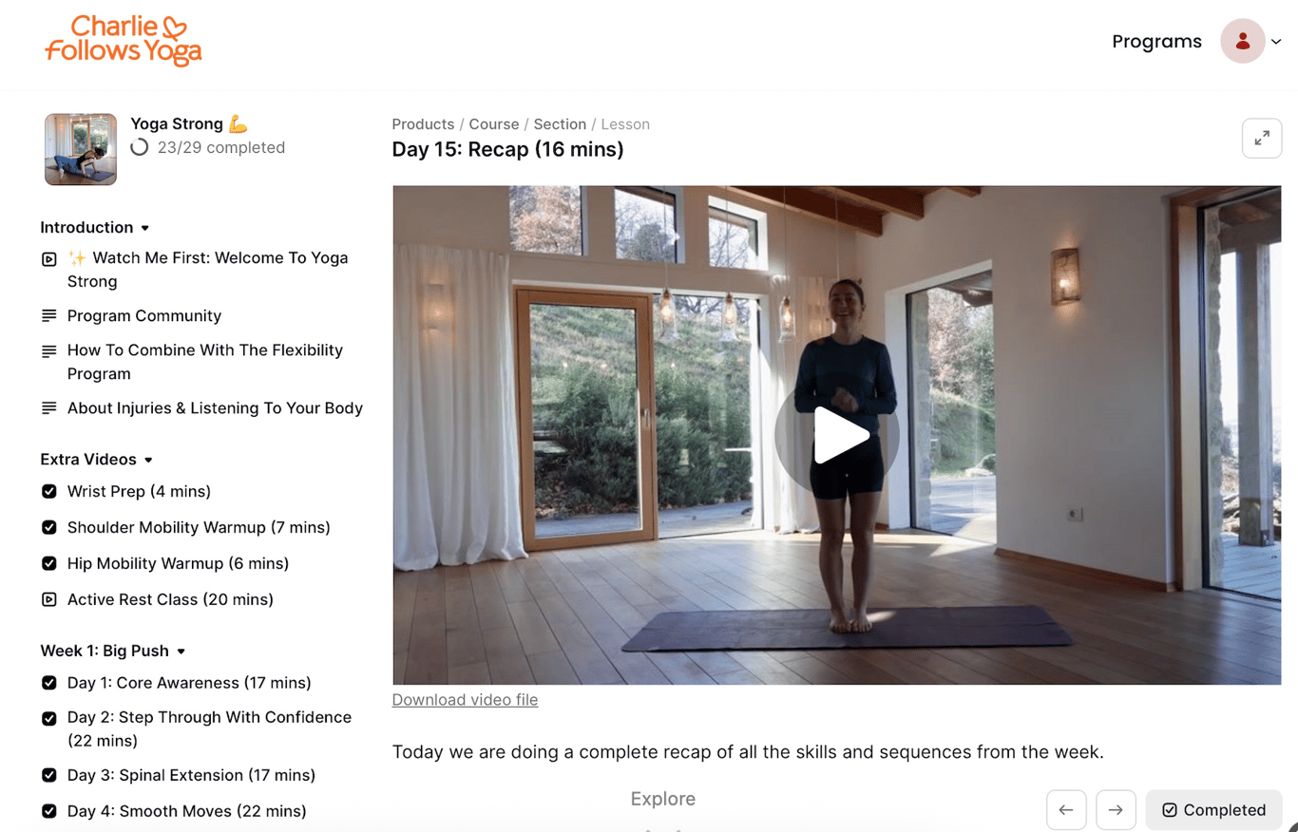This screenshot has width=1298, height=832.
Task: Go to previous lesson arrow button
Action: click(1066, 810)
